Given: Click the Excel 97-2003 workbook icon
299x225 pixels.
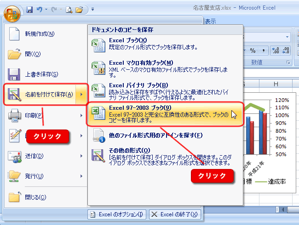Looking at the screenshot, I should (x=98, y=113).
